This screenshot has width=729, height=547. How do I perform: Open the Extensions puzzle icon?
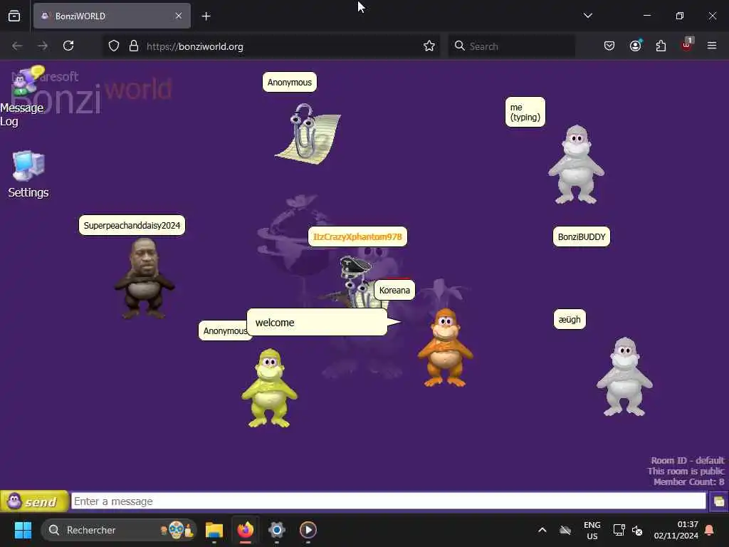coord(661,46)
